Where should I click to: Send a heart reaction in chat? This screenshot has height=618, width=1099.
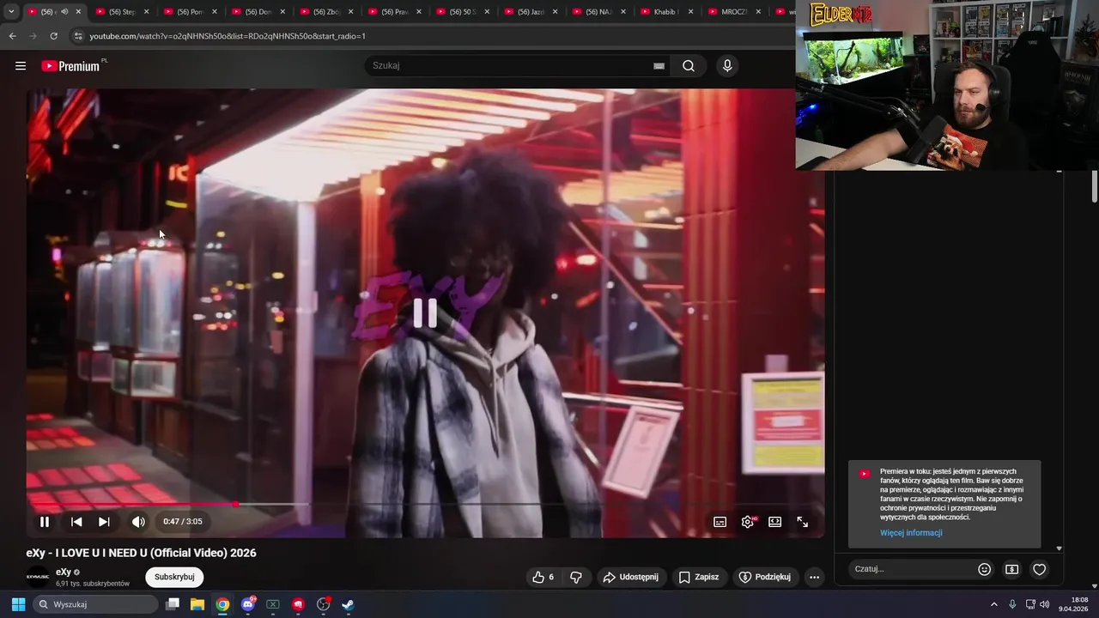(x=1040, y=569)
